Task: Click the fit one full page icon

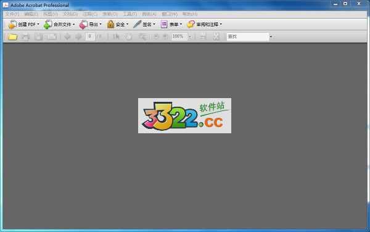Action: tap(216, 36)
